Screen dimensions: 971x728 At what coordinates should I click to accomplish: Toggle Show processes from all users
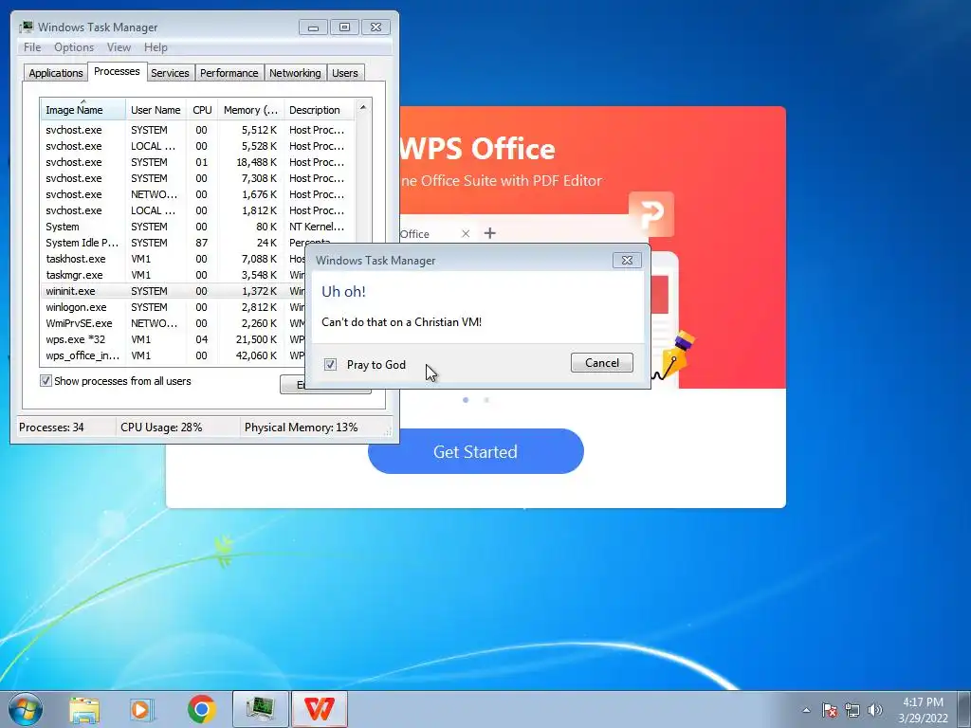click(x=46, y=381)
